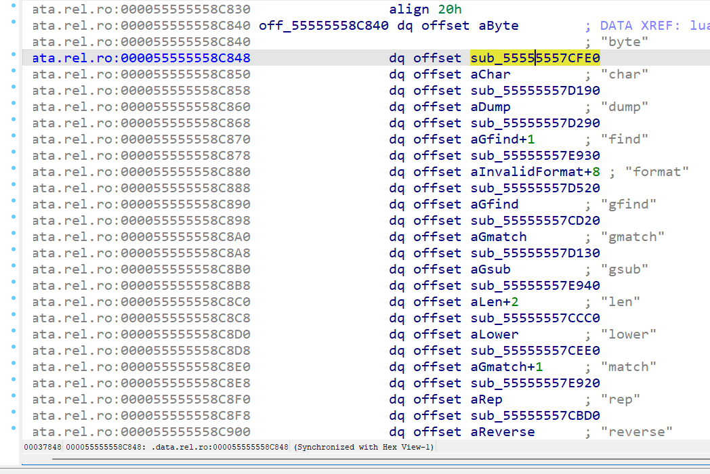Click the gutter dot for address 000055555558C830

pyautogui.click(x=15, y=7)
